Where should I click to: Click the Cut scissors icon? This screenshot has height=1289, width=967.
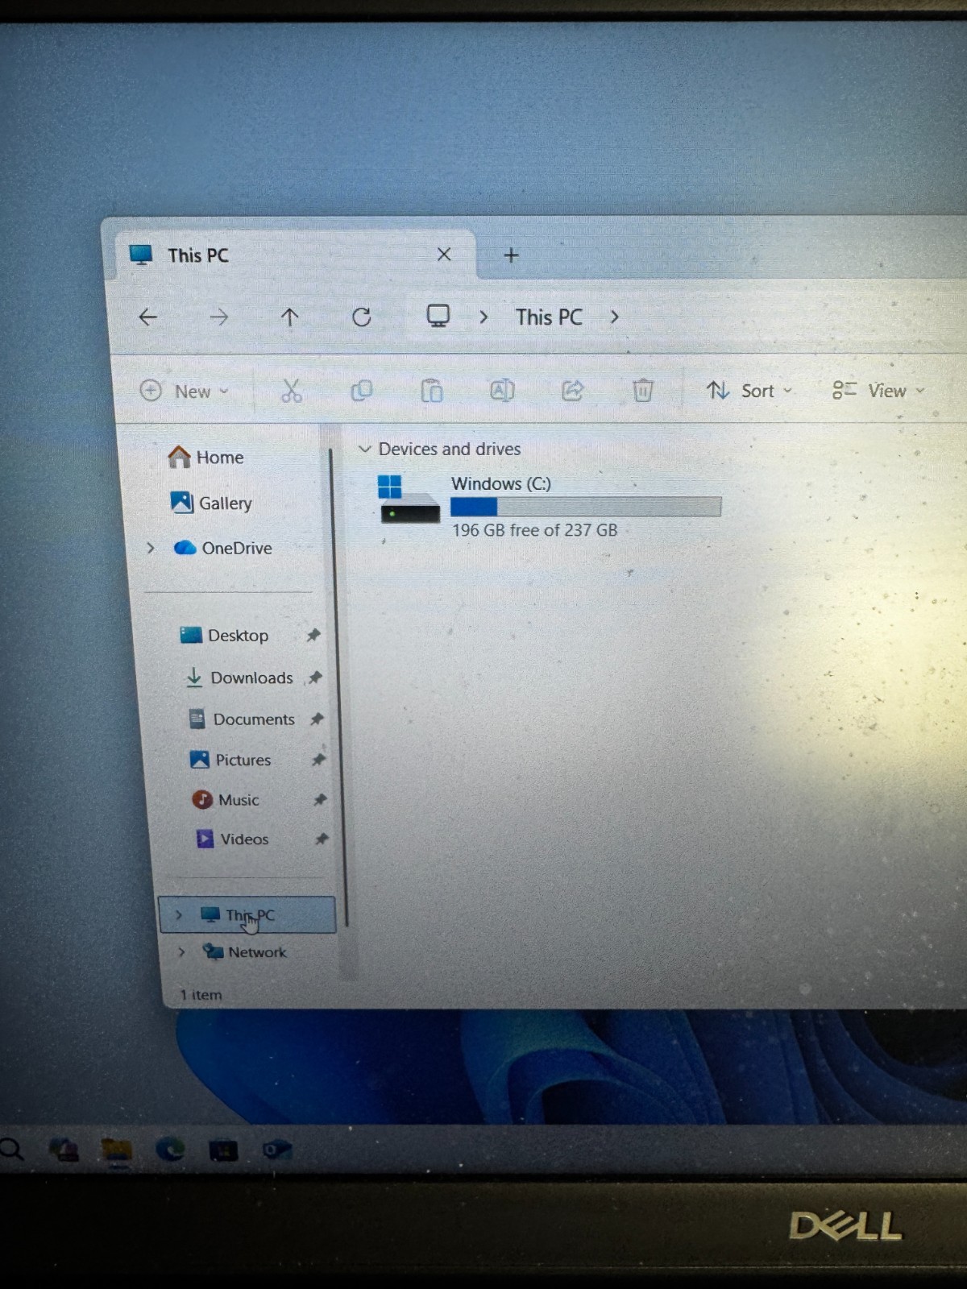click(x=291, y=392)
